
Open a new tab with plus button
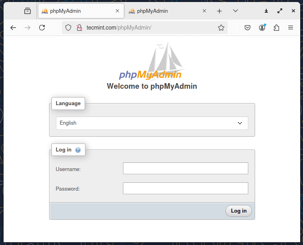[219, 11]
